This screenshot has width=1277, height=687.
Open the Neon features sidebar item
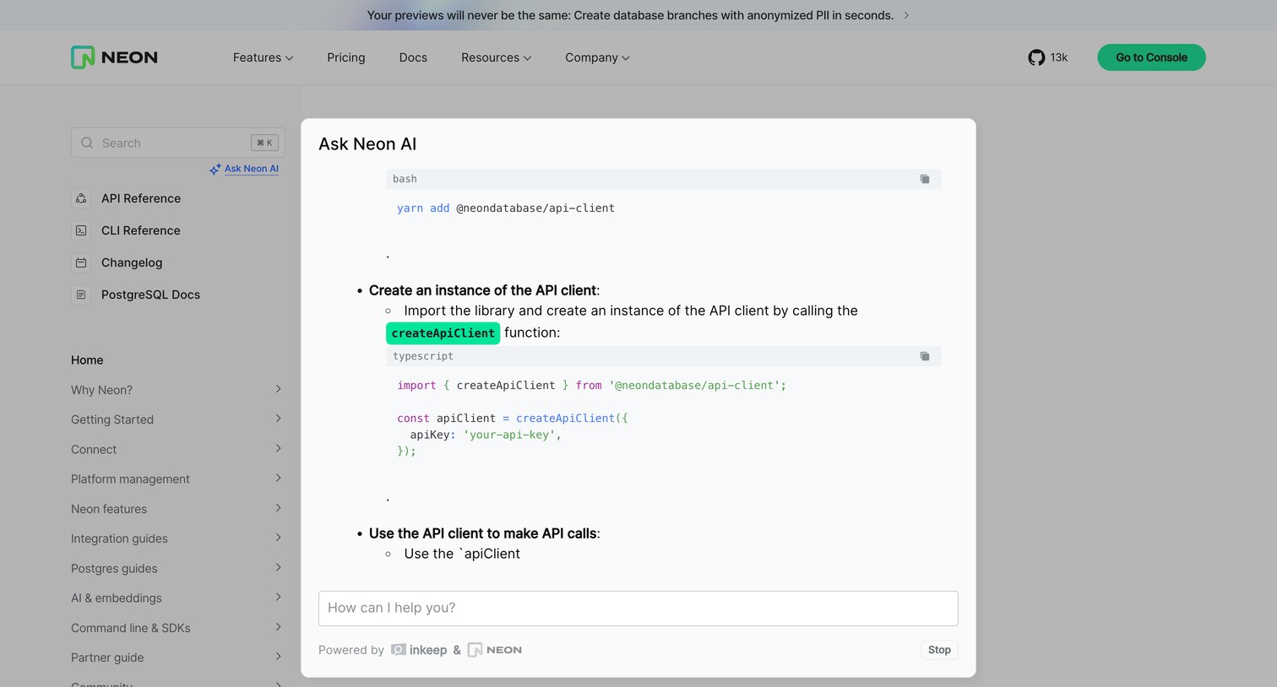[109, 509]
